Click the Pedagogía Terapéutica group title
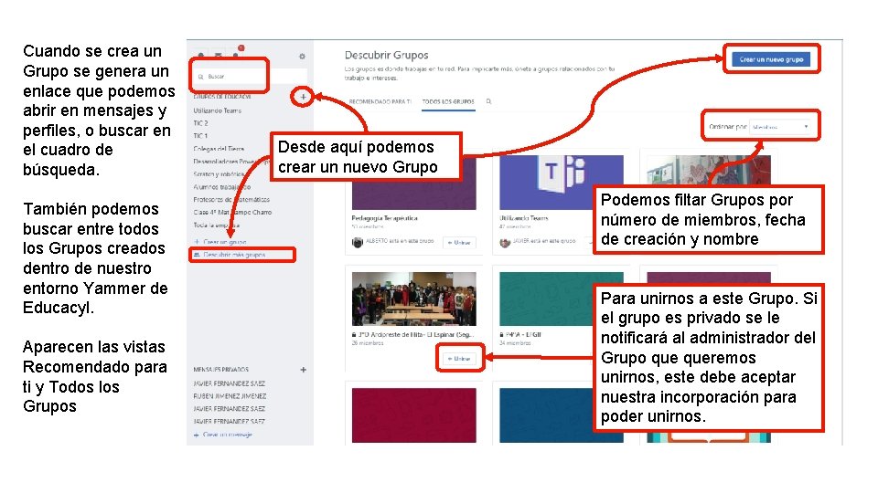Image resolution: width=878 pixels, height=493 pixels. [x=385, y=218]
